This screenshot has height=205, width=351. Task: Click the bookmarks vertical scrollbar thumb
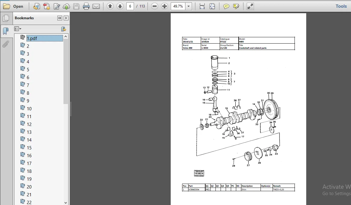point(66,72)
